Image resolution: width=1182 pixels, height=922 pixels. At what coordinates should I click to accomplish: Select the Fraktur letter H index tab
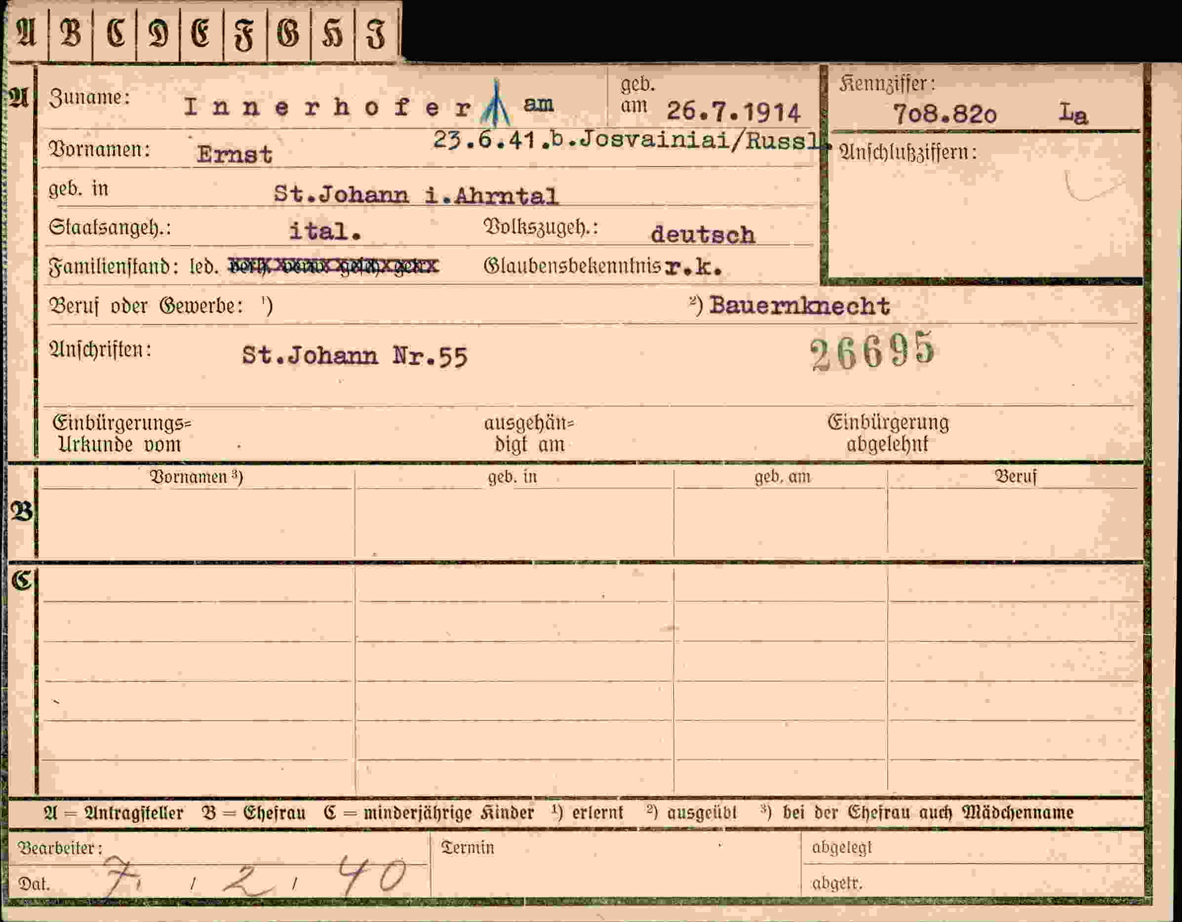[332, 33]
